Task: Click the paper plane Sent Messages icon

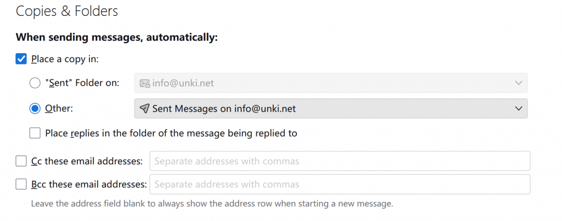Action: click(x=144, y=109)
